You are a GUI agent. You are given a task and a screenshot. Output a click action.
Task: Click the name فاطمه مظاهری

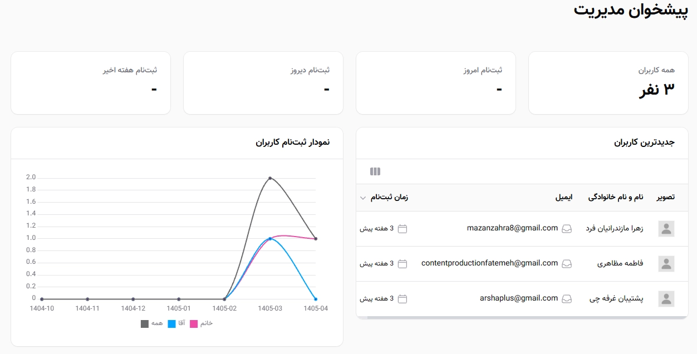coord(620,264)
